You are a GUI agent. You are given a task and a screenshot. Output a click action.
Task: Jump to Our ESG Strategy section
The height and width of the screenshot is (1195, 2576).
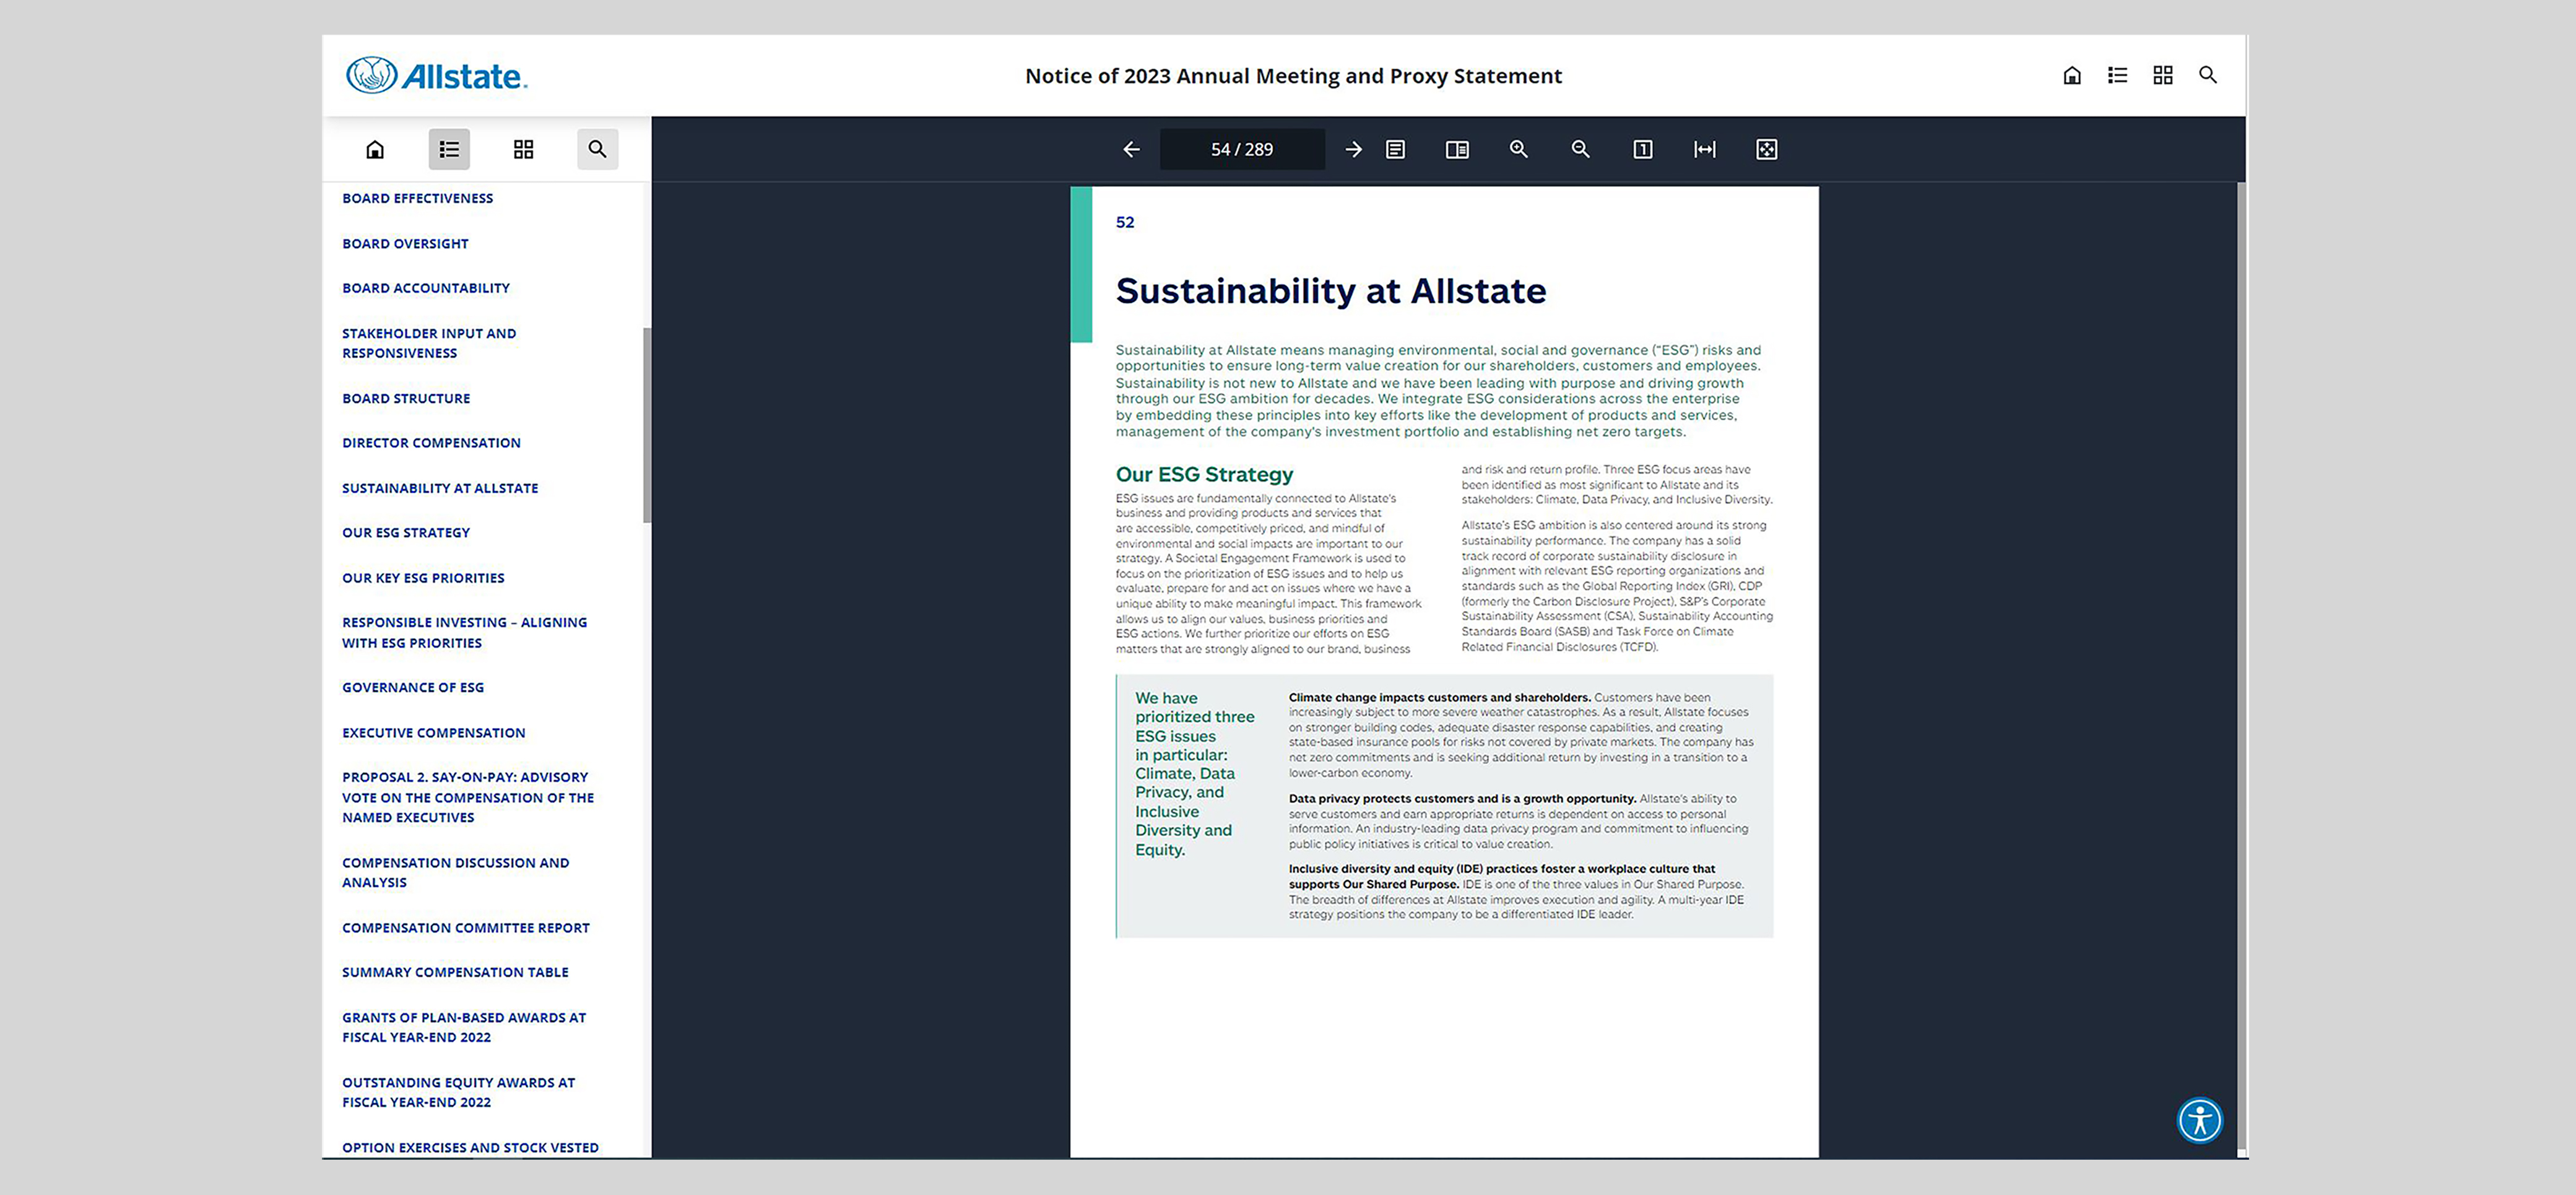tap(406, 533)
